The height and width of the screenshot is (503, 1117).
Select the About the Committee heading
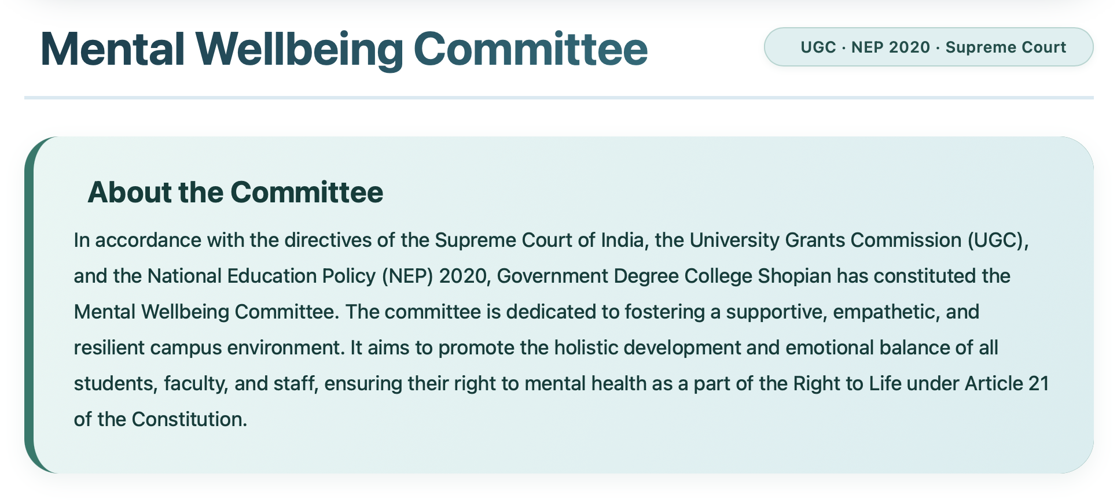[235, 193]
